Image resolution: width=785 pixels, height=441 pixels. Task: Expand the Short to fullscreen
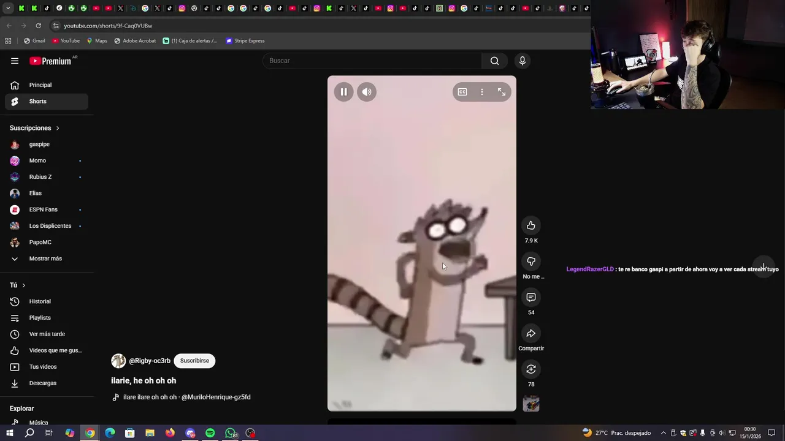pos(502,92)
